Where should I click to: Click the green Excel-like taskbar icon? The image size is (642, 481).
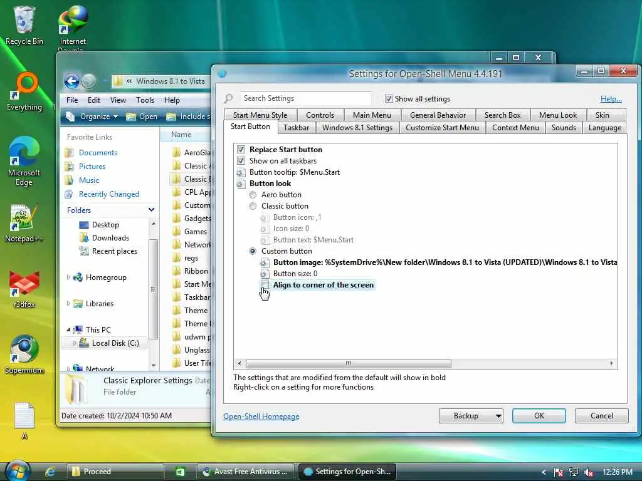coord(180,472)
